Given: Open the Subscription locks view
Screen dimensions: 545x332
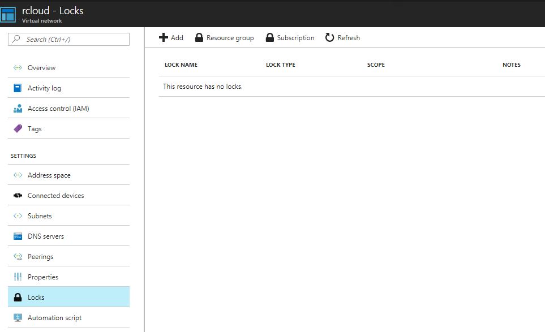Looking at the screenshot, I should 290,37.
